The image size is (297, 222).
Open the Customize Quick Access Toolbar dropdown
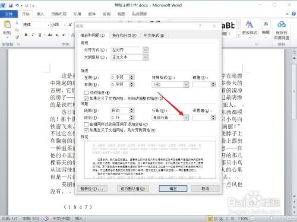[x=33, y=6]
